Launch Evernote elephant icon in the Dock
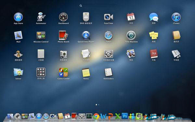Screen dimensions: 195x122 (x=139, y=116)
